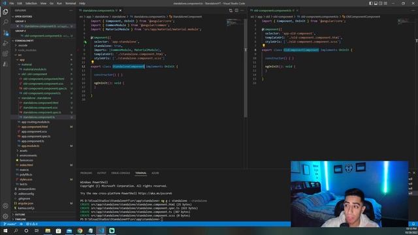Open left editor group more actions ellipsis
418x235 pixels.
pos(242,10)
